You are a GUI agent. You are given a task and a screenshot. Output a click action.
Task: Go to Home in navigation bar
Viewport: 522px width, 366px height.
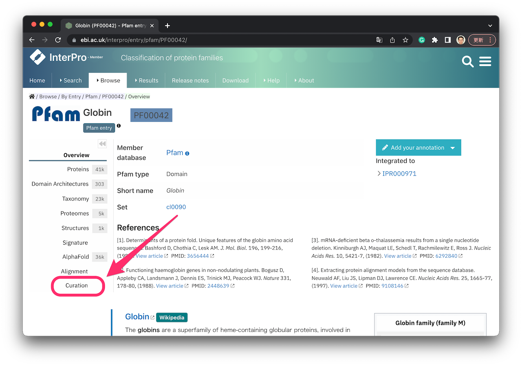click(37, 80)
